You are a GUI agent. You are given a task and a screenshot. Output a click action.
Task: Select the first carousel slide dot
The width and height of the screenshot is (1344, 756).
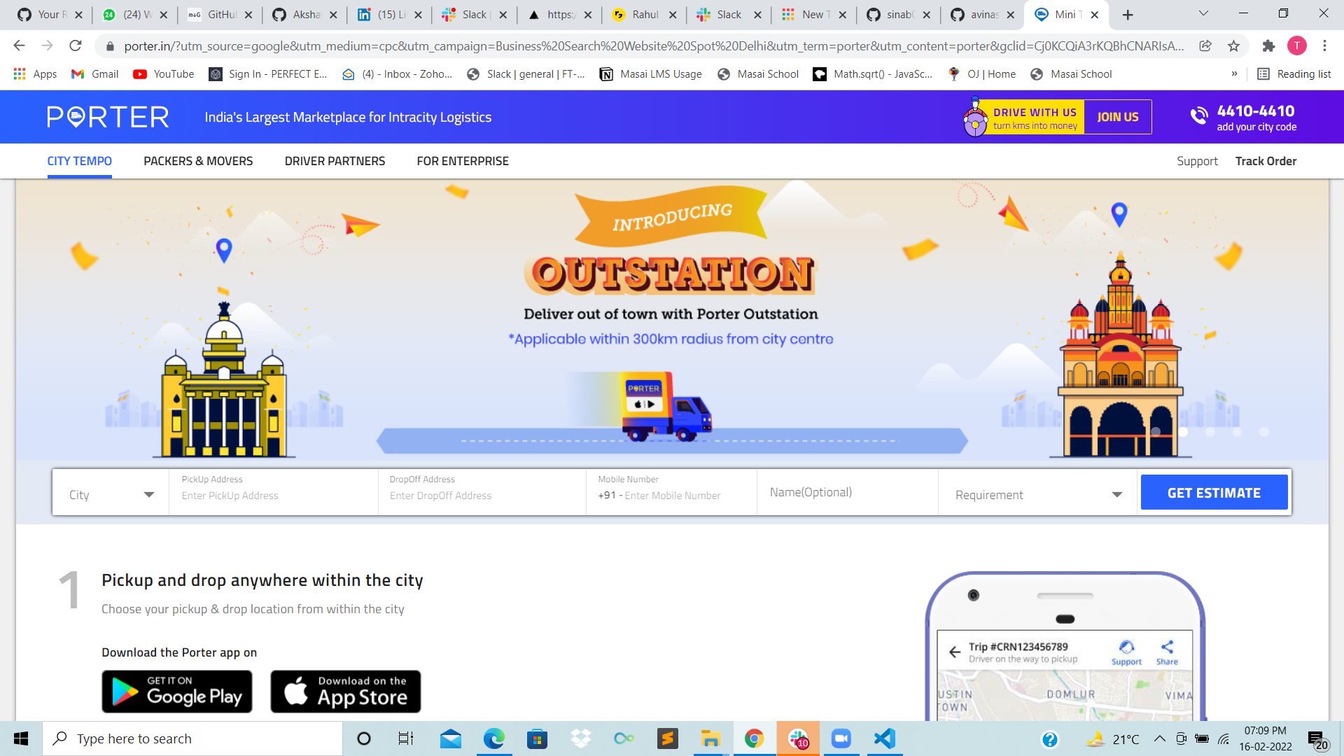click(x=1156, y=432)
